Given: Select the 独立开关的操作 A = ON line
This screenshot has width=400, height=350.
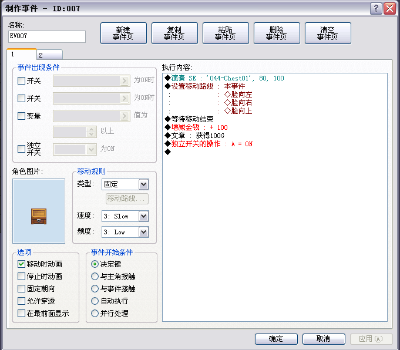Looking at the screenshot, I should point(275,144).
